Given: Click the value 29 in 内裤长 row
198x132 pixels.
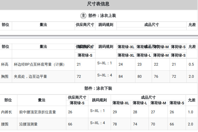Looking at the screenshot, I should 115,112.
